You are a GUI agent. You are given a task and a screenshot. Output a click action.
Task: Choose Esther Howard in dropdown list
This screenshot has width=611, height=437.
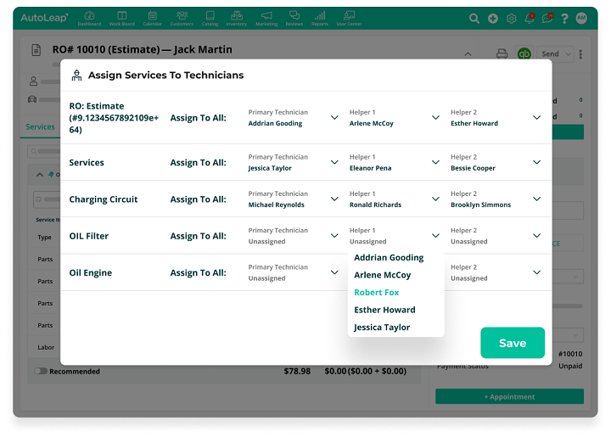384,310
